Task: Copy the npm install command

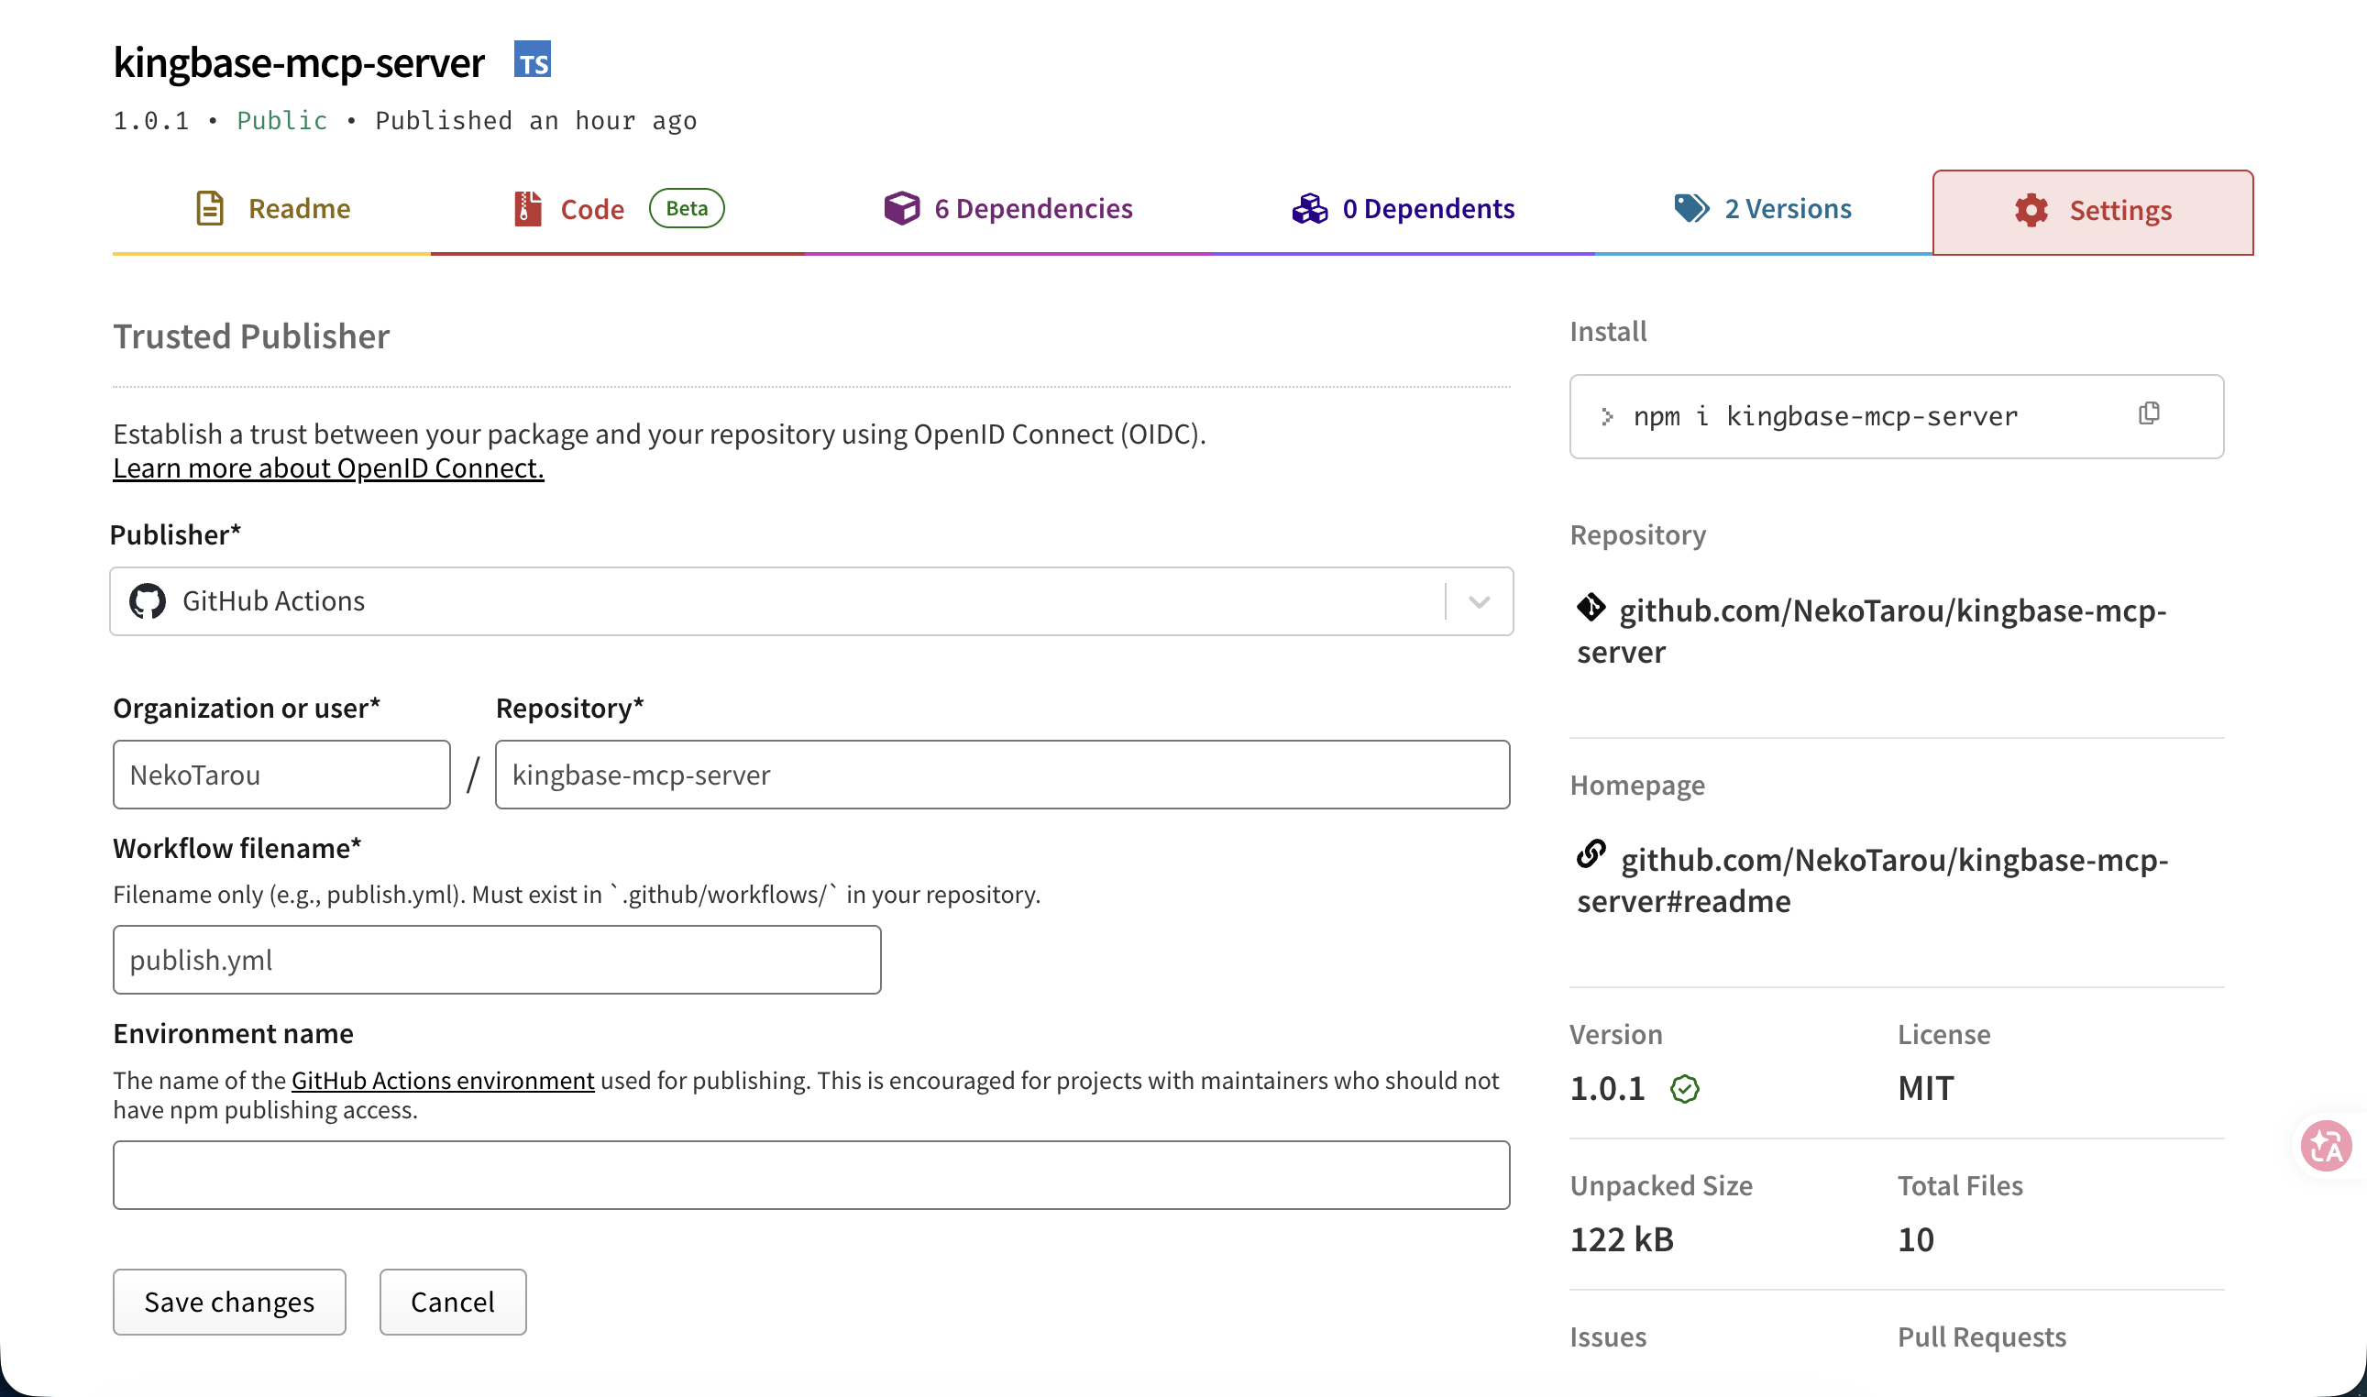Action: [2149, 414]
